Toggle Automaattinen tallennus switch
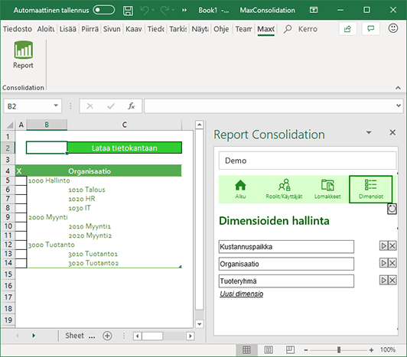Viewport: 407px width, 357px height. click(x=104, y=10)
